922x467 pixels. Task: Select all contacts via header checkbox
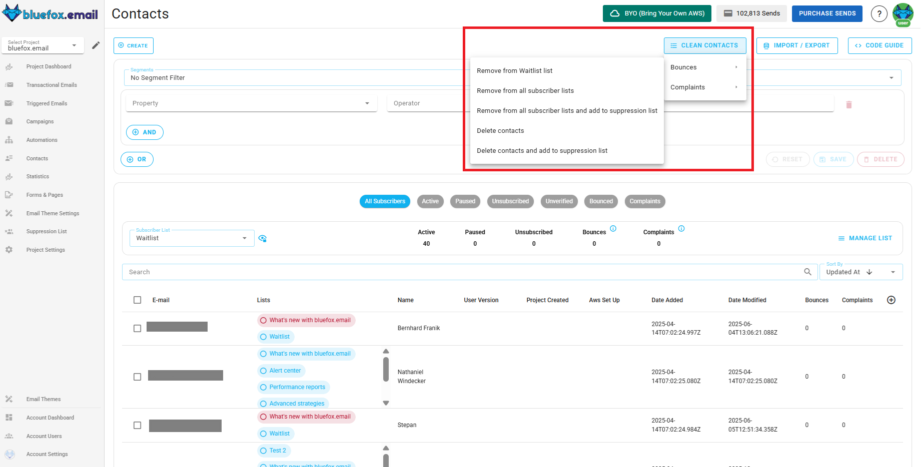pos(138,300)
